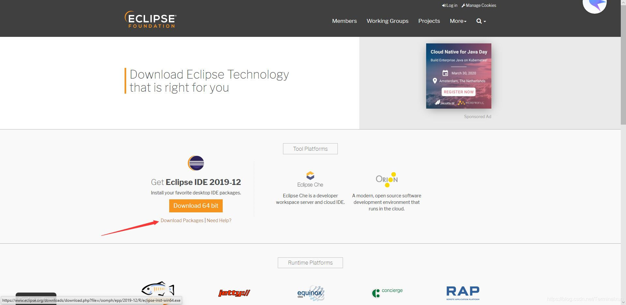Click 'Install your favorite desktop IDE packages.' text

(196, 193)
